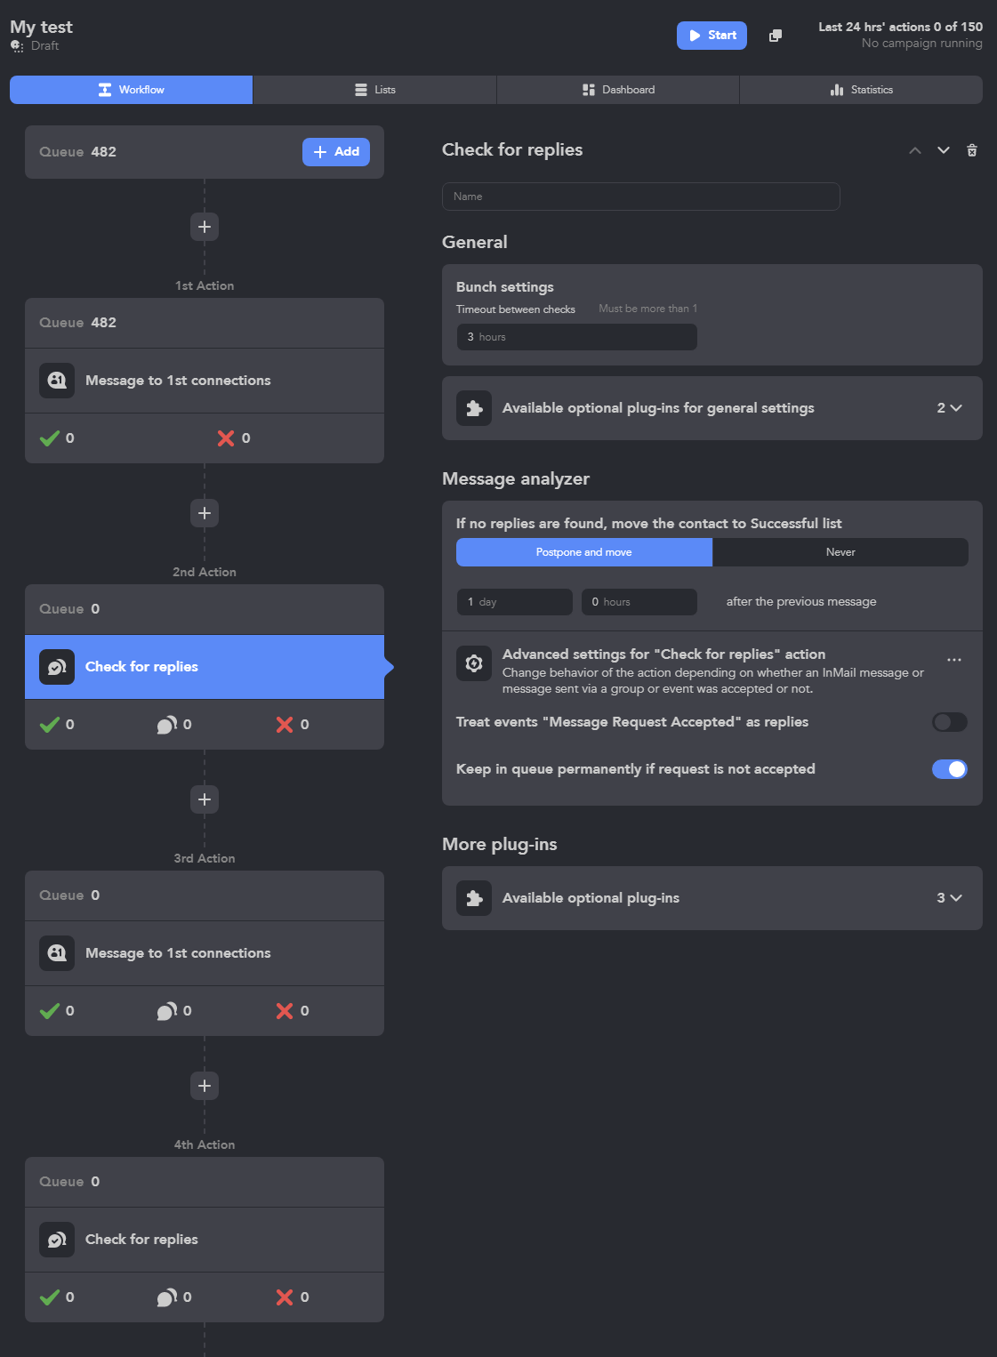Viewport: 997px width, 1357px height.
Task: Click the 4th Action Check for replies icon
Action: 57,1240
